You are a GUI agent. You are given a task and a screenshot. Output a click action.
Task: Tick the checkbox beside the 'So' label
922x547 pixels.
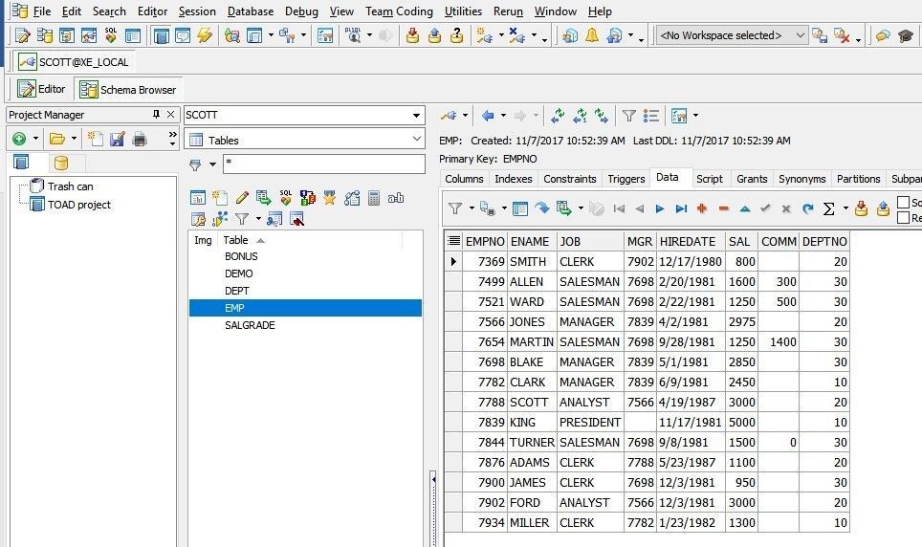(904, 203)
